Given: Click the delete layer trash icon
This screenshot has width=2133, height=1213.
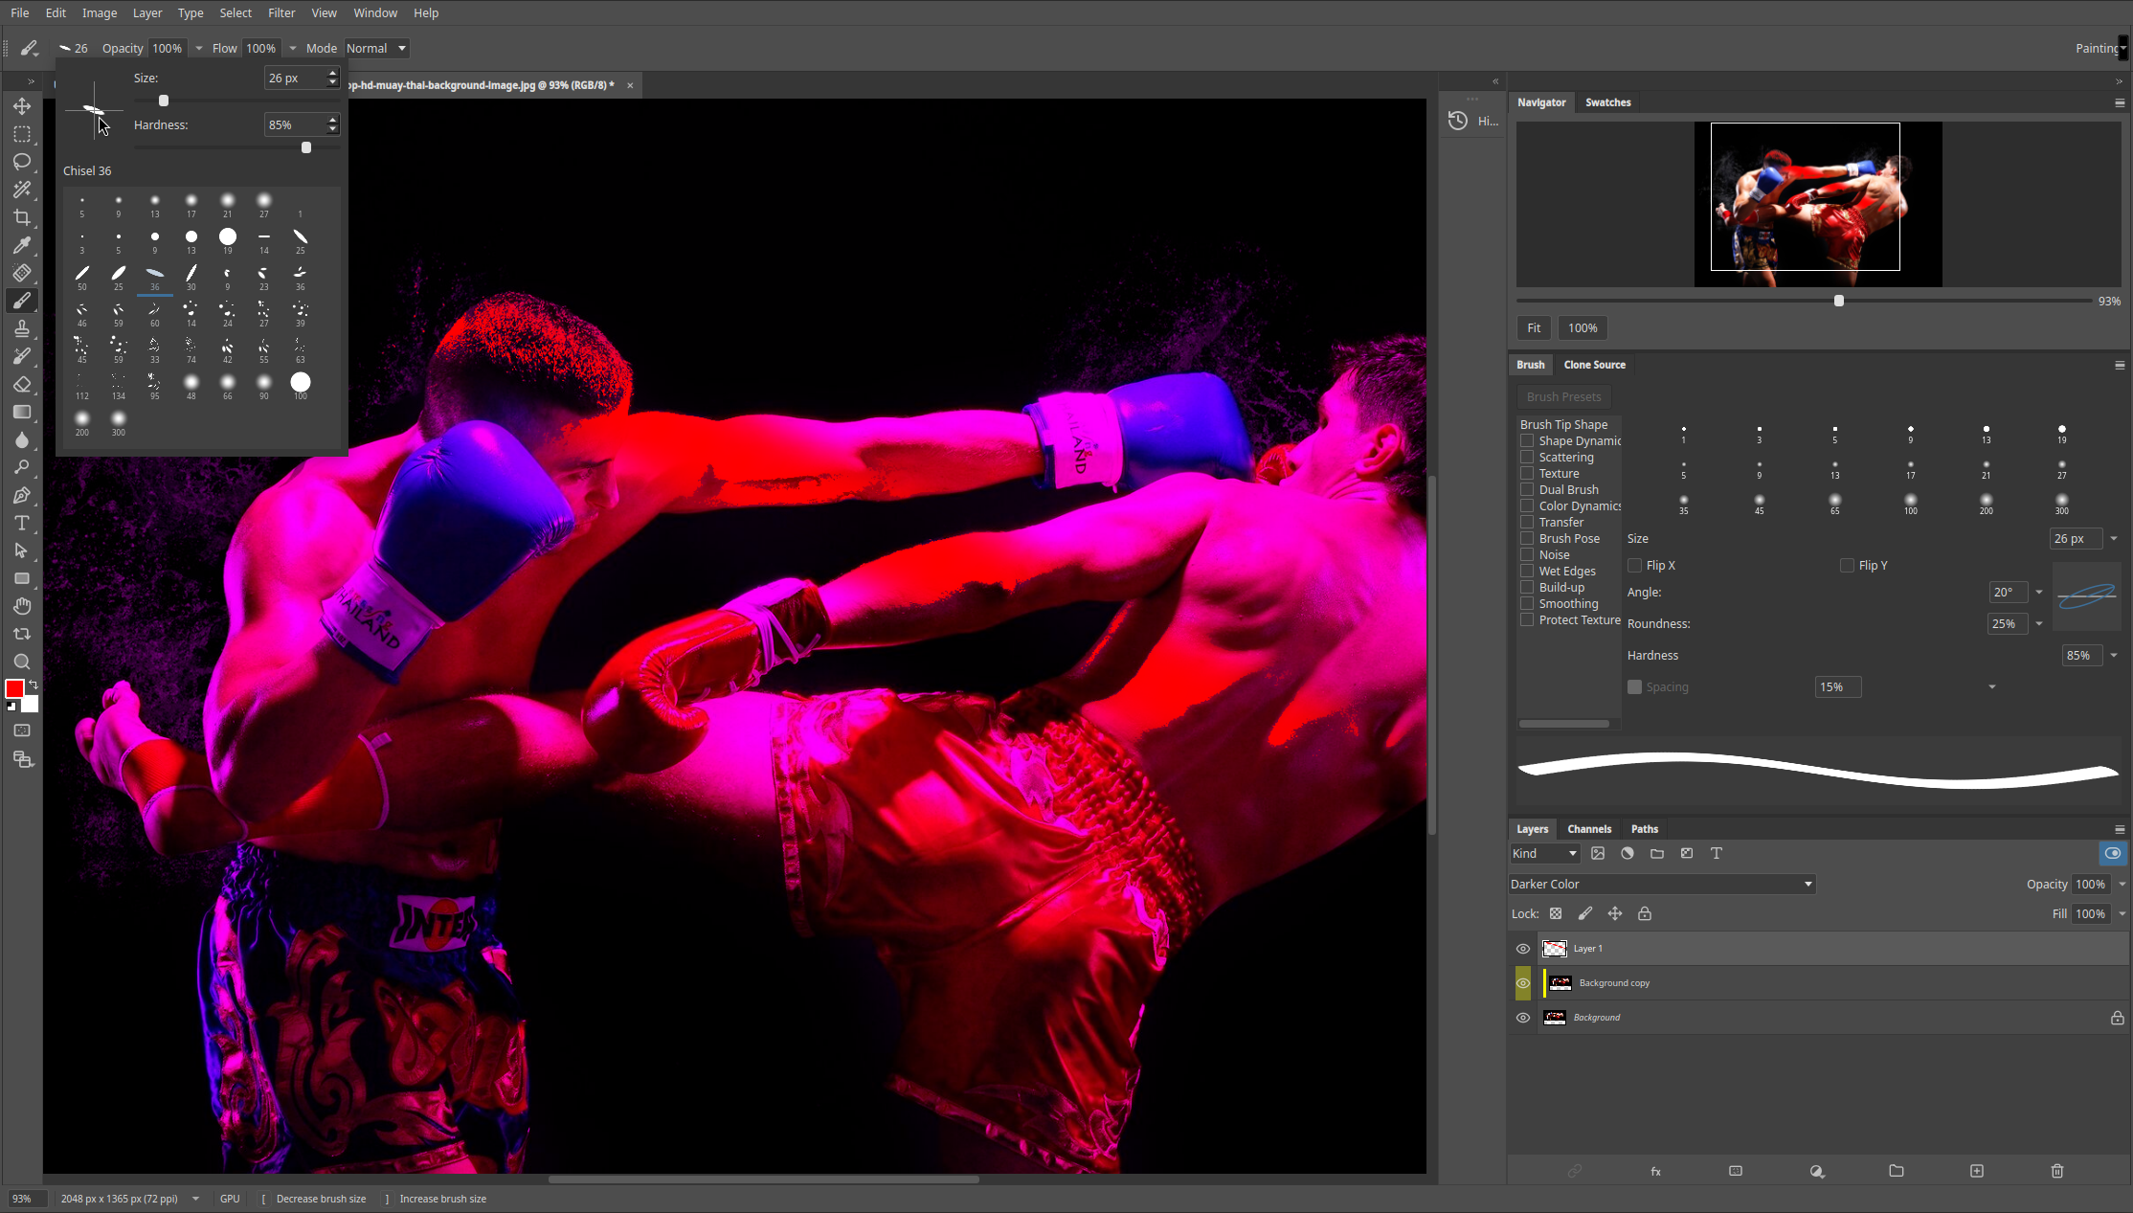Looking at the screenshot, I should [2057, 1171].
